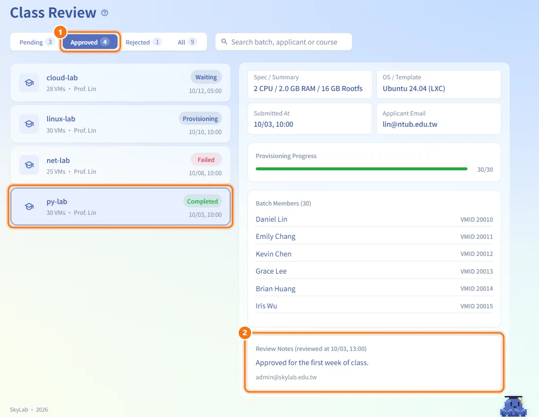Click the Ubuntu 24.04 (LXC) template value
The height and width of the screenshot is (417, 539).
click(x=414, y=89)
